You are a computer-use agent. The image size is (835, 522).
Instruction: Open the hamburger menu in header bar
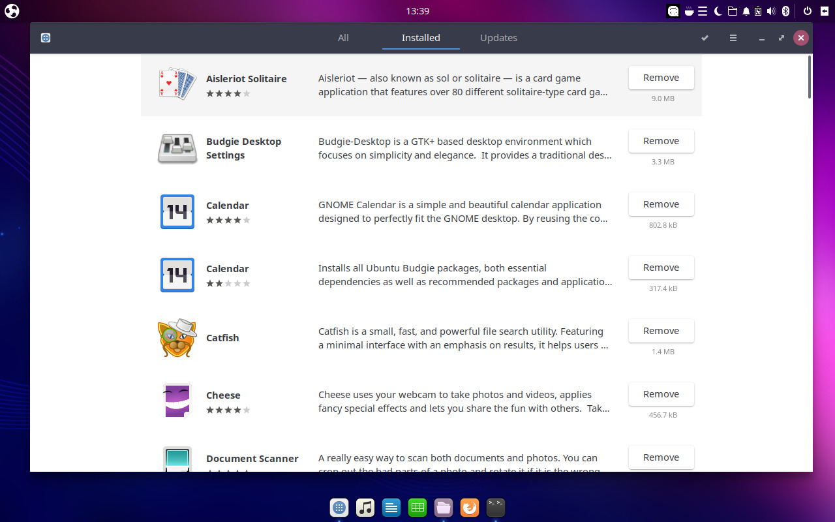tap(733, 38)
